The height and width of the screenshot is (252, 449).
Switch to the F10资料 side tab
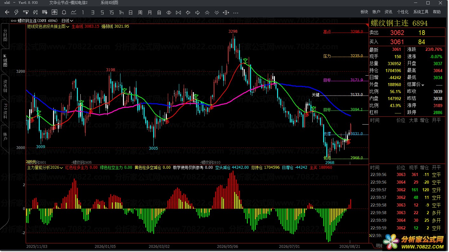click(x=5, y=112)
